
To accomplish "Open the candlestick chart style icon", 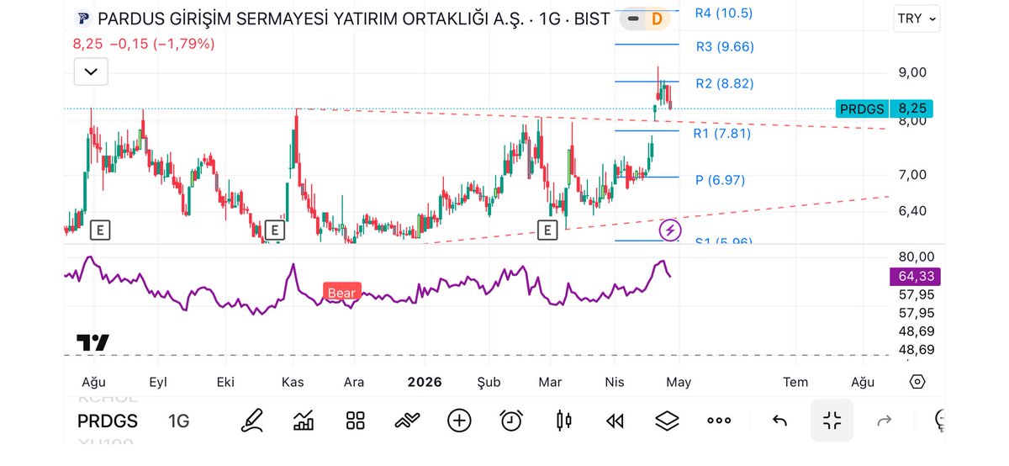I will (563, 421).
